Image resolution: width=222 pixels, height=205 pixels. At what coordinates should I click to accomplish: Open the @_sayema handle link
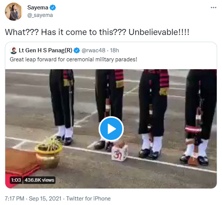tap(40, 15)
